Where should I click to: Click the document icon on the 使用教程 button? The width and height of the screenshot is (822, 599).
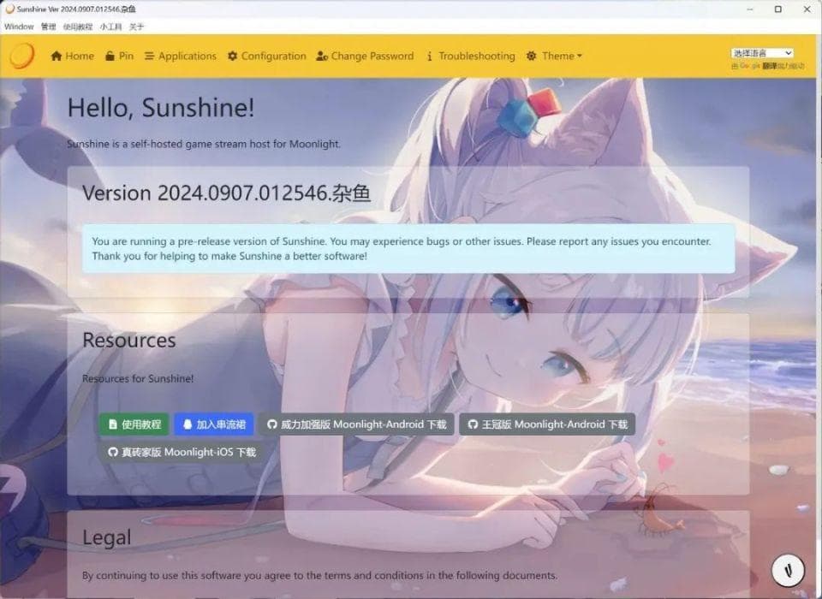(113, 424)
